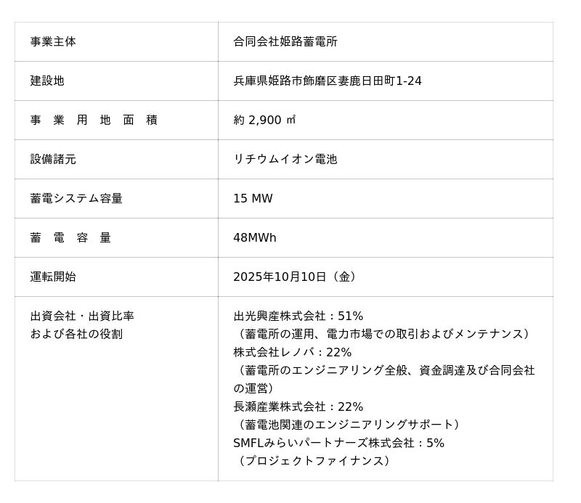581x503 pixels.
Task: Click the 事業用地面積 label
Action: point(94,120)
